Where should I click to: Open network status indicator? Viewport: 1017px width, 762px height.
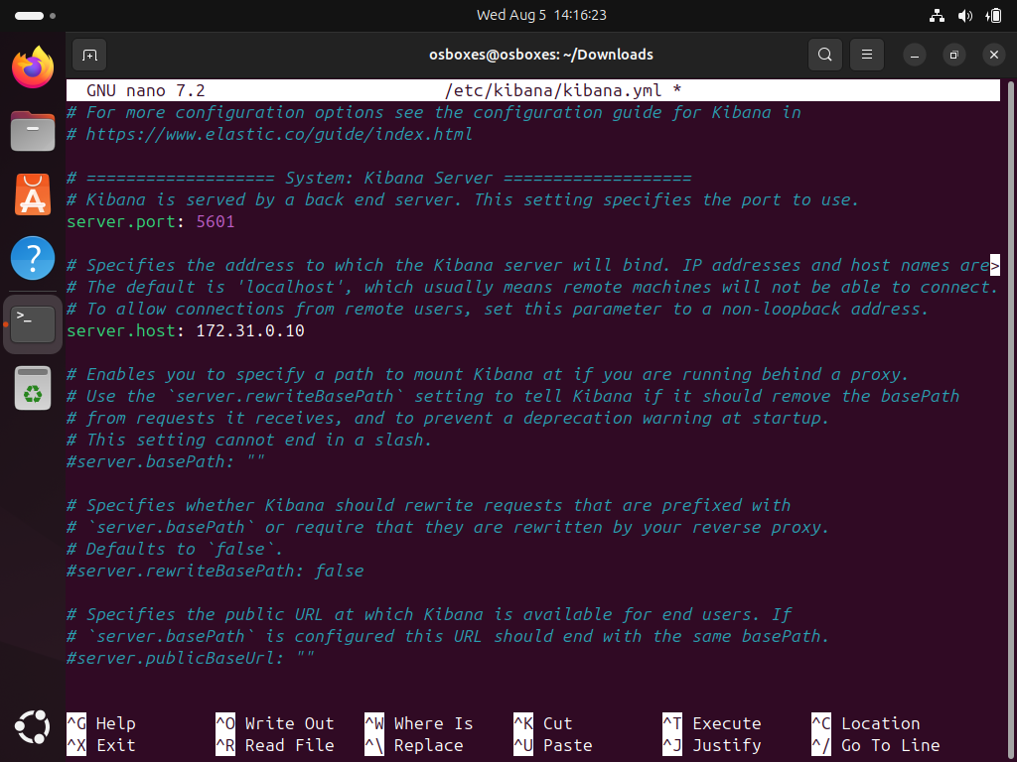coord(937,16)
